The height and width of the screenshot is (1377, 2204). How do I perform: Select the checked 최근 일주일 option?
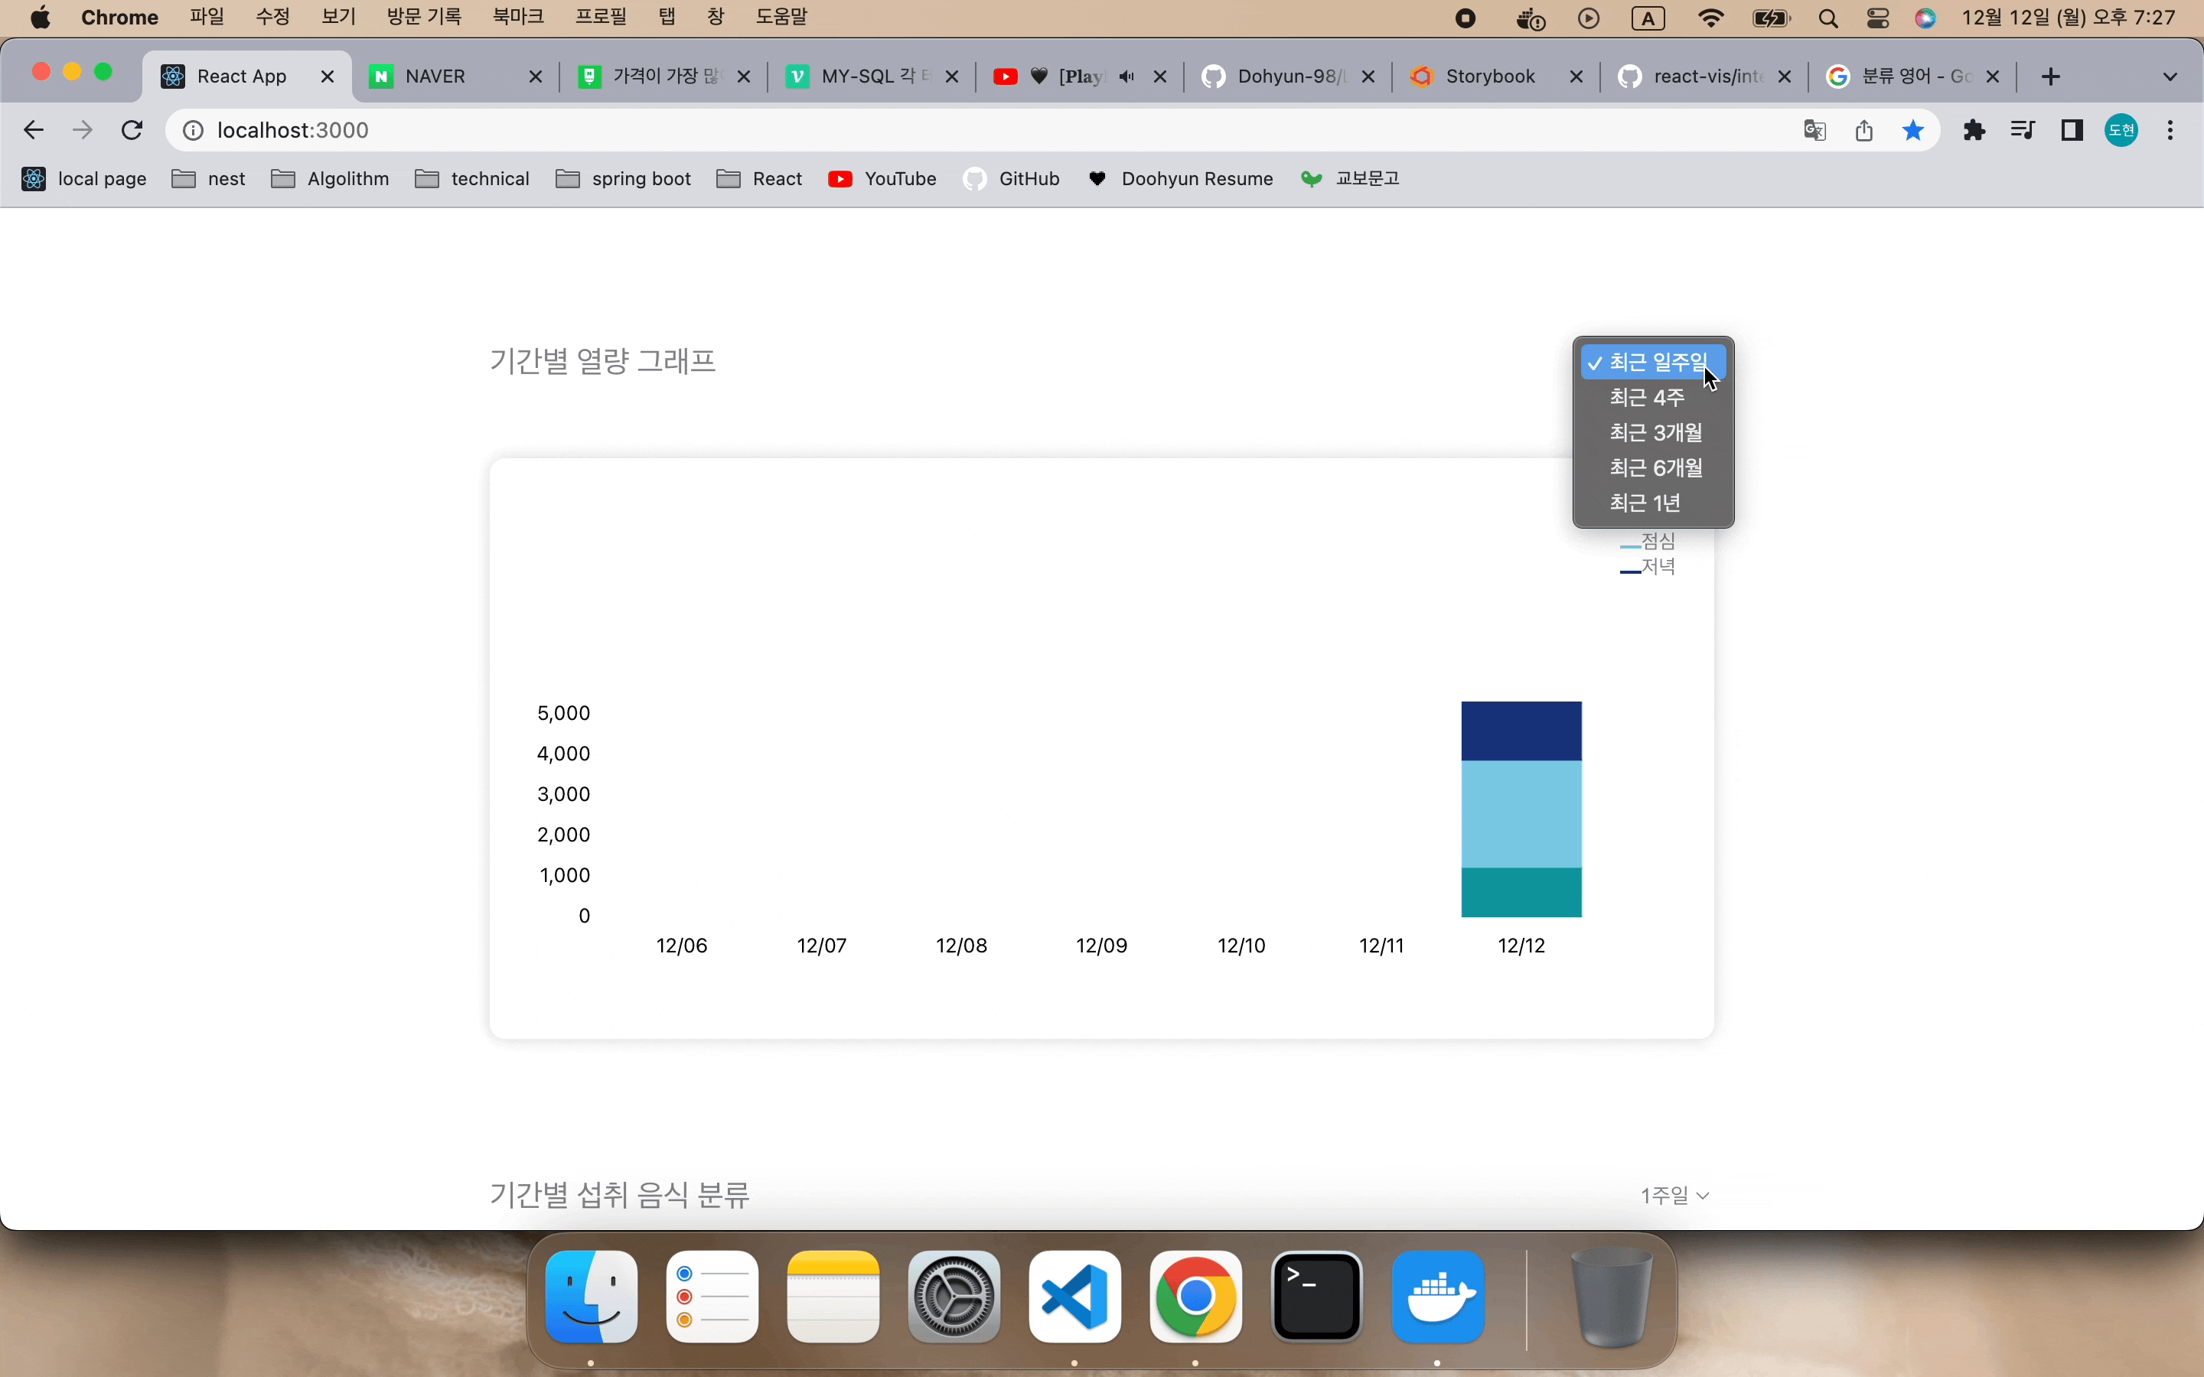pyautogui.click(x=1653, y=363)
